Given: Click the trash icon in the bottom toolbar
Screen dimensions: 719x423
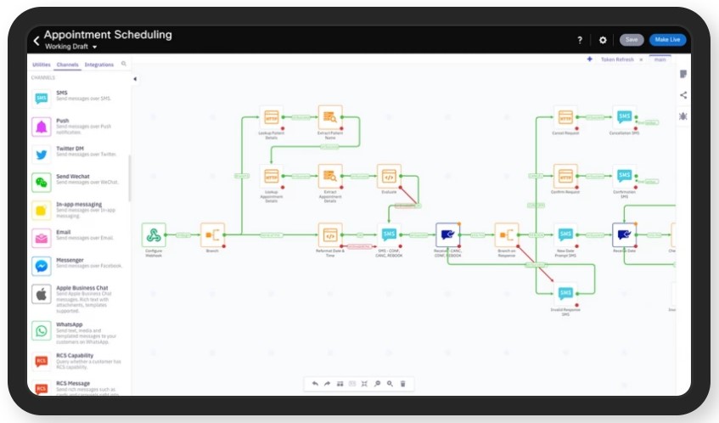Looking at the screenshot, I should click(x=402, y=384).
